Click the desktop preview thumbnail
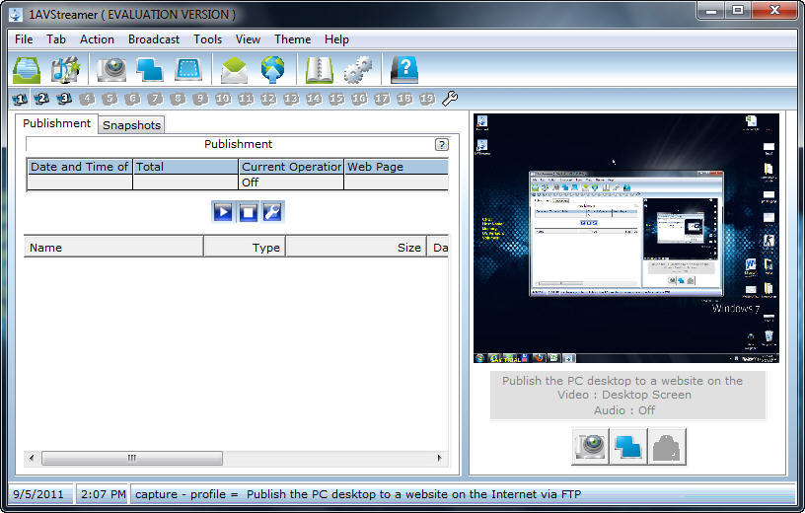This screenshot has height=513, width=805. (x=626, y=239)
